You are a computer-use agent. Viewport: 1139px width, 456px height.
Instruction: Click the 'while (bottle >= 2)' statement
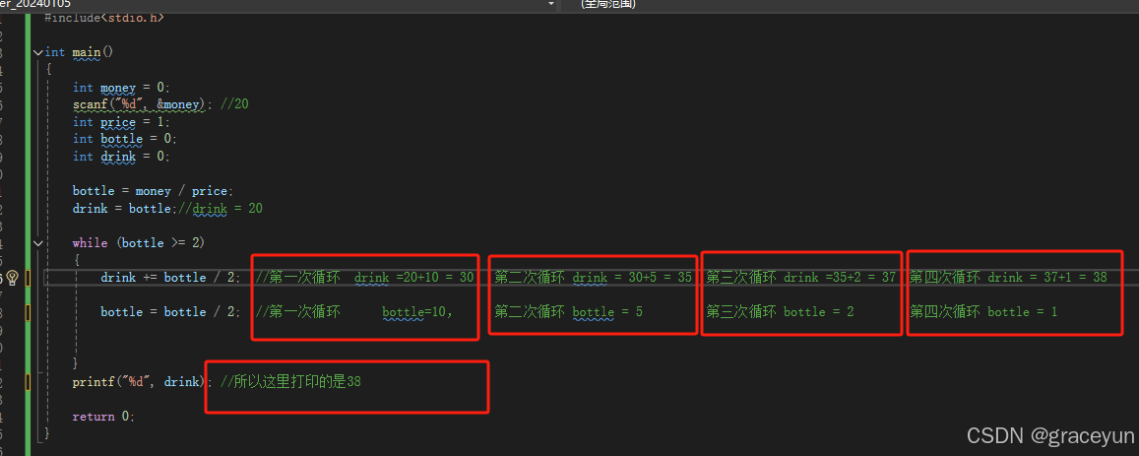tap(139, 243)
